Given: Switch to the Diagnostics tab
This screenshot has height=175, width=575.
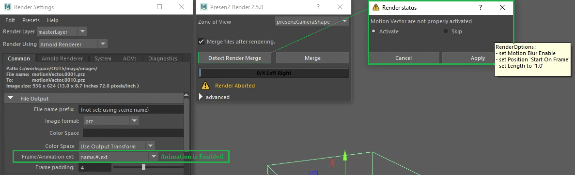Looking at the screenshot, I should [162, 58].
